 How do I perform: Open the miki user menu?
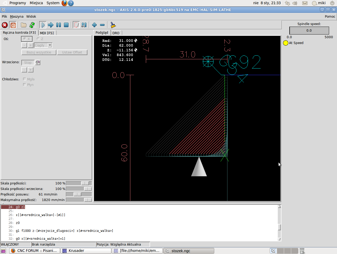[x=319, y=3]
